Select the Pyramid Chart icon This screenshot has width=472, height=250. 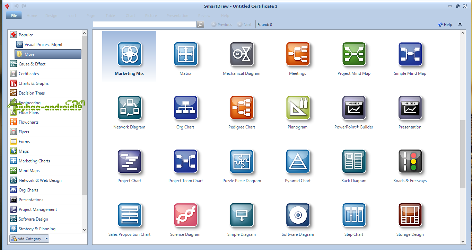tap(298, 161)
